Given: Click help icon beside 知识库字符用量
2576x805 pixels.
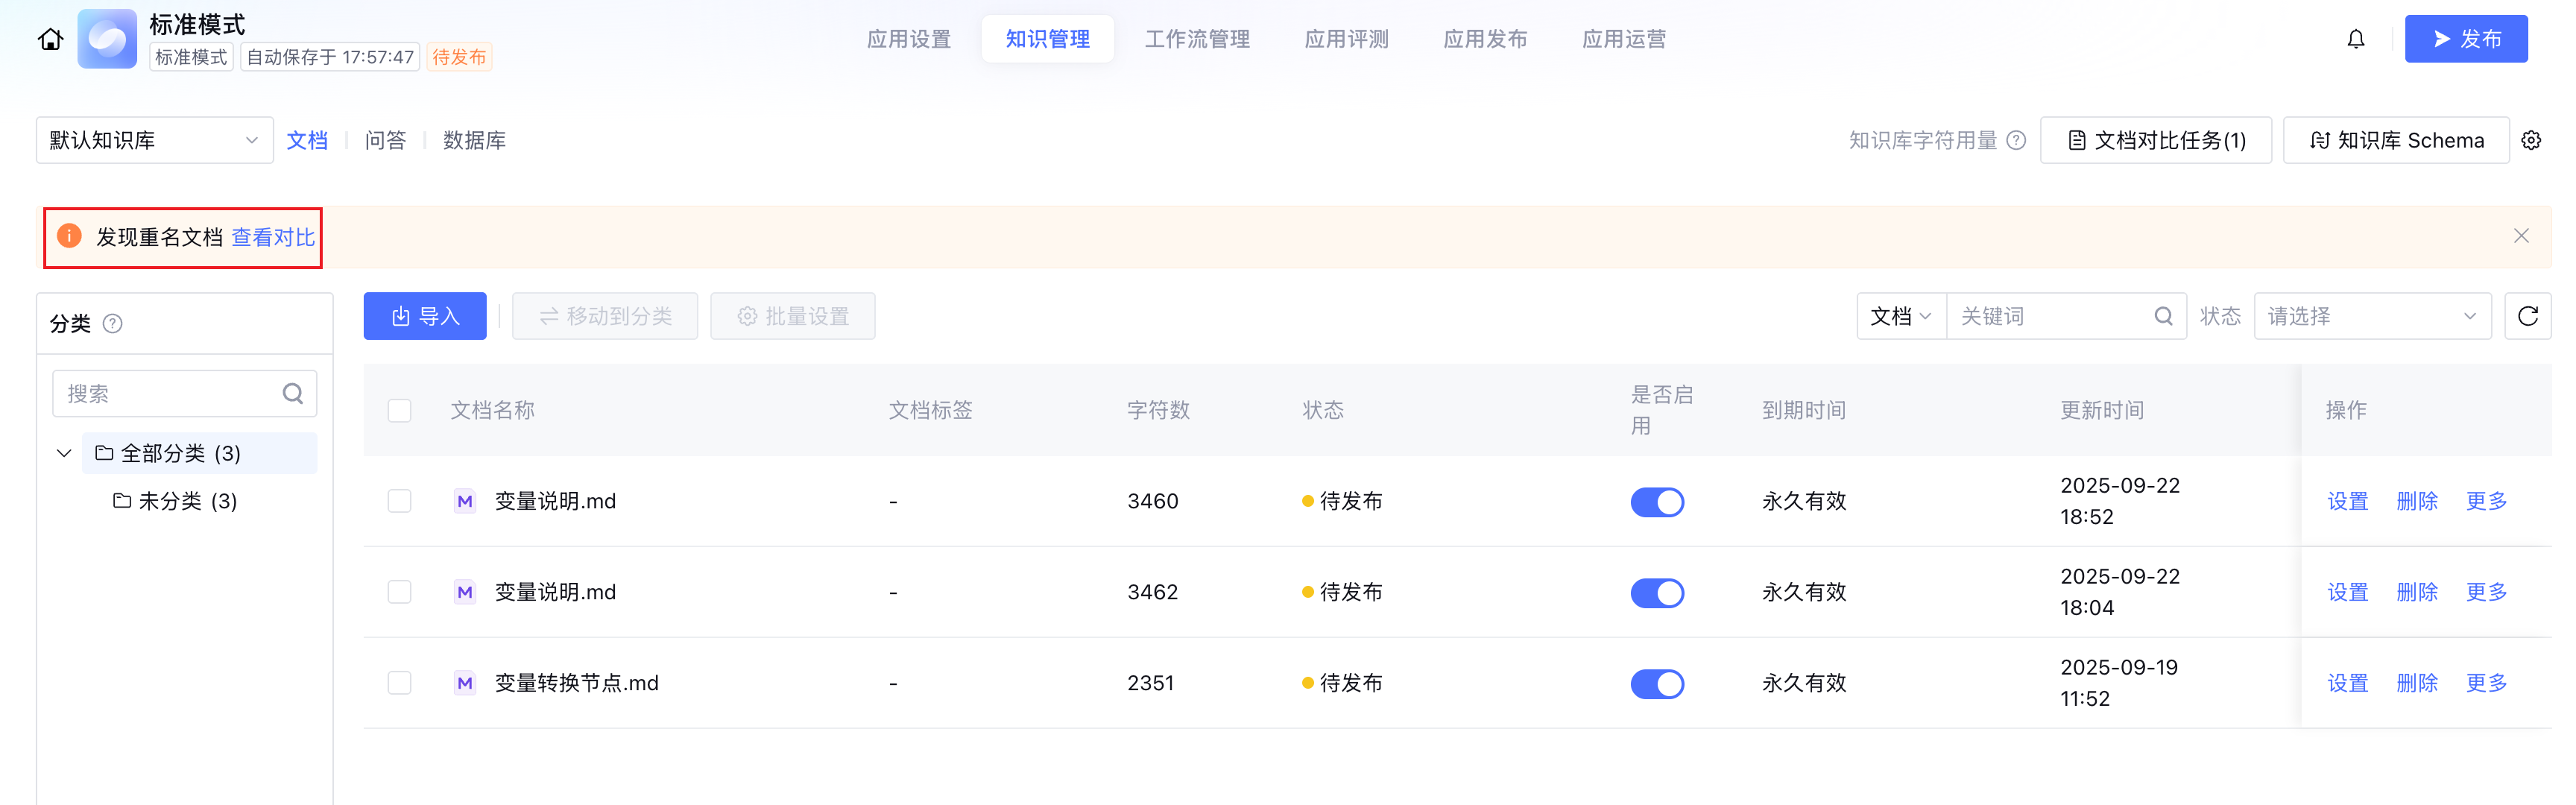Looking at the screenshot, I should click(x=2017, y=140).
